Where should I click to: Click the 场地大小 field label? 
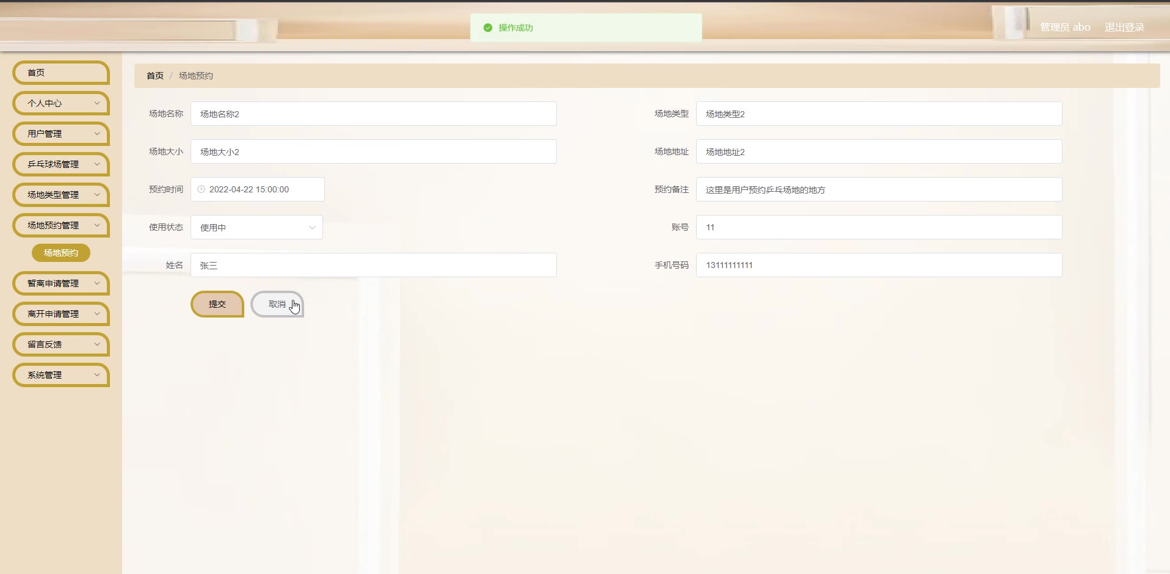pyautogui.click(x=166, y=151)
